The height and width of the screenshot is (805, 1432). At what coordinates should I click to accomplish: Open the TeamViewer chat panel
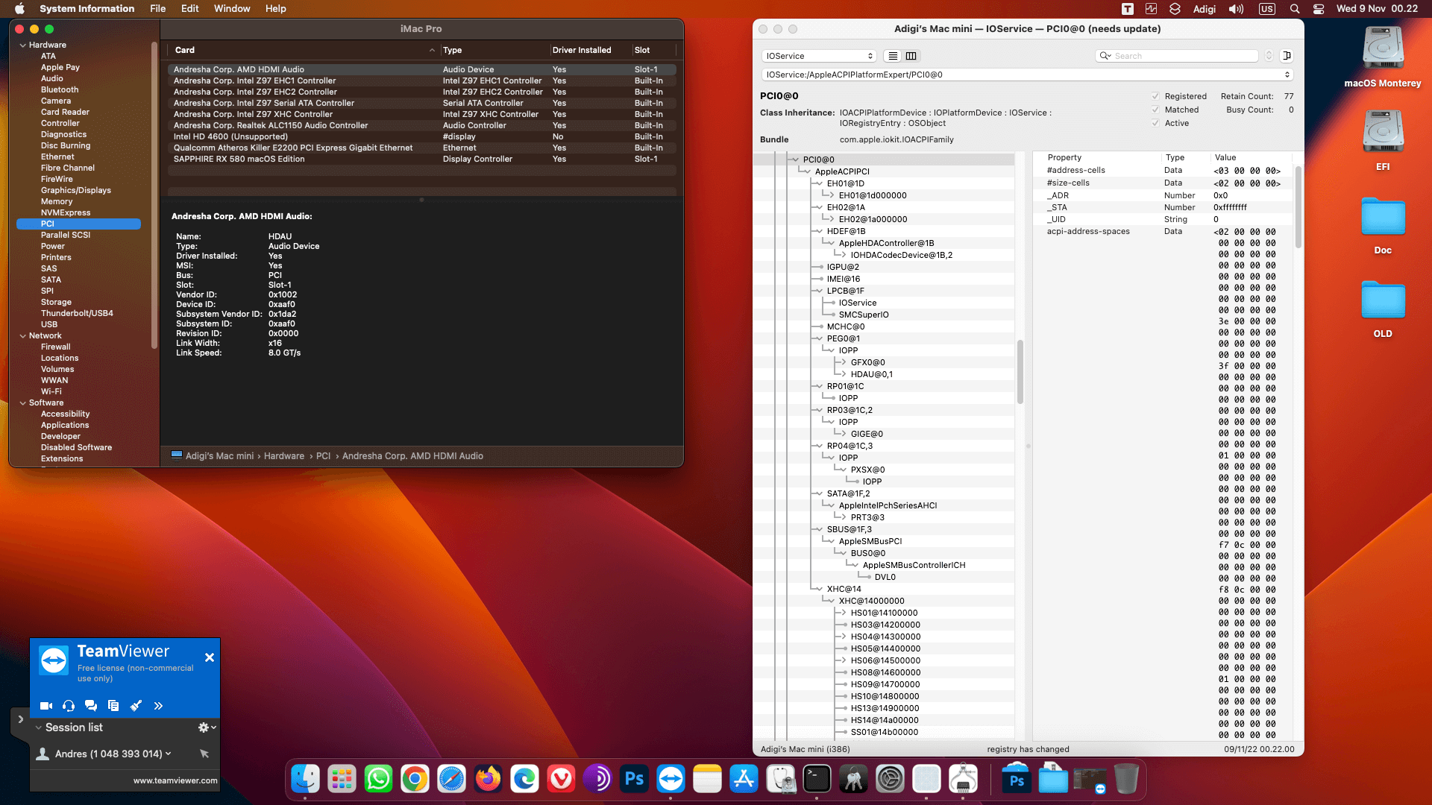[91, 706]
